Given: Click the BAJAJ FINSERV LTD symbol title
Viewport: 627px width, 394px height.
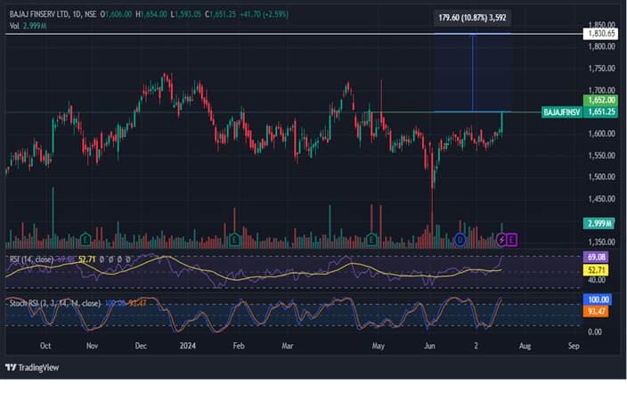Looking at the screenshot, I should 39,14.
